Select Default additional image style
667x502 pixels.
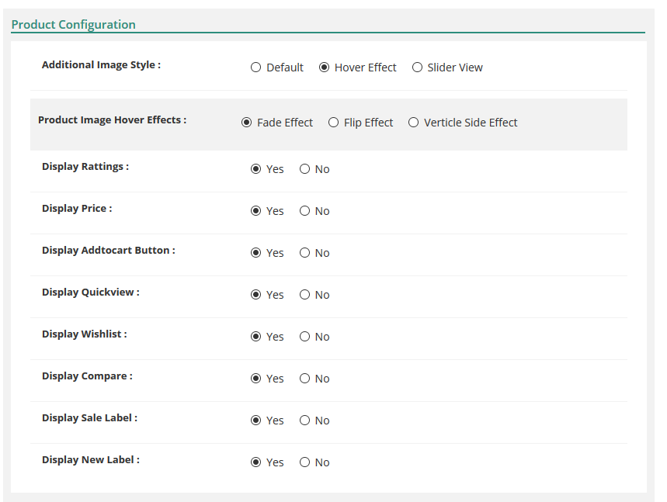coord(255,68)
